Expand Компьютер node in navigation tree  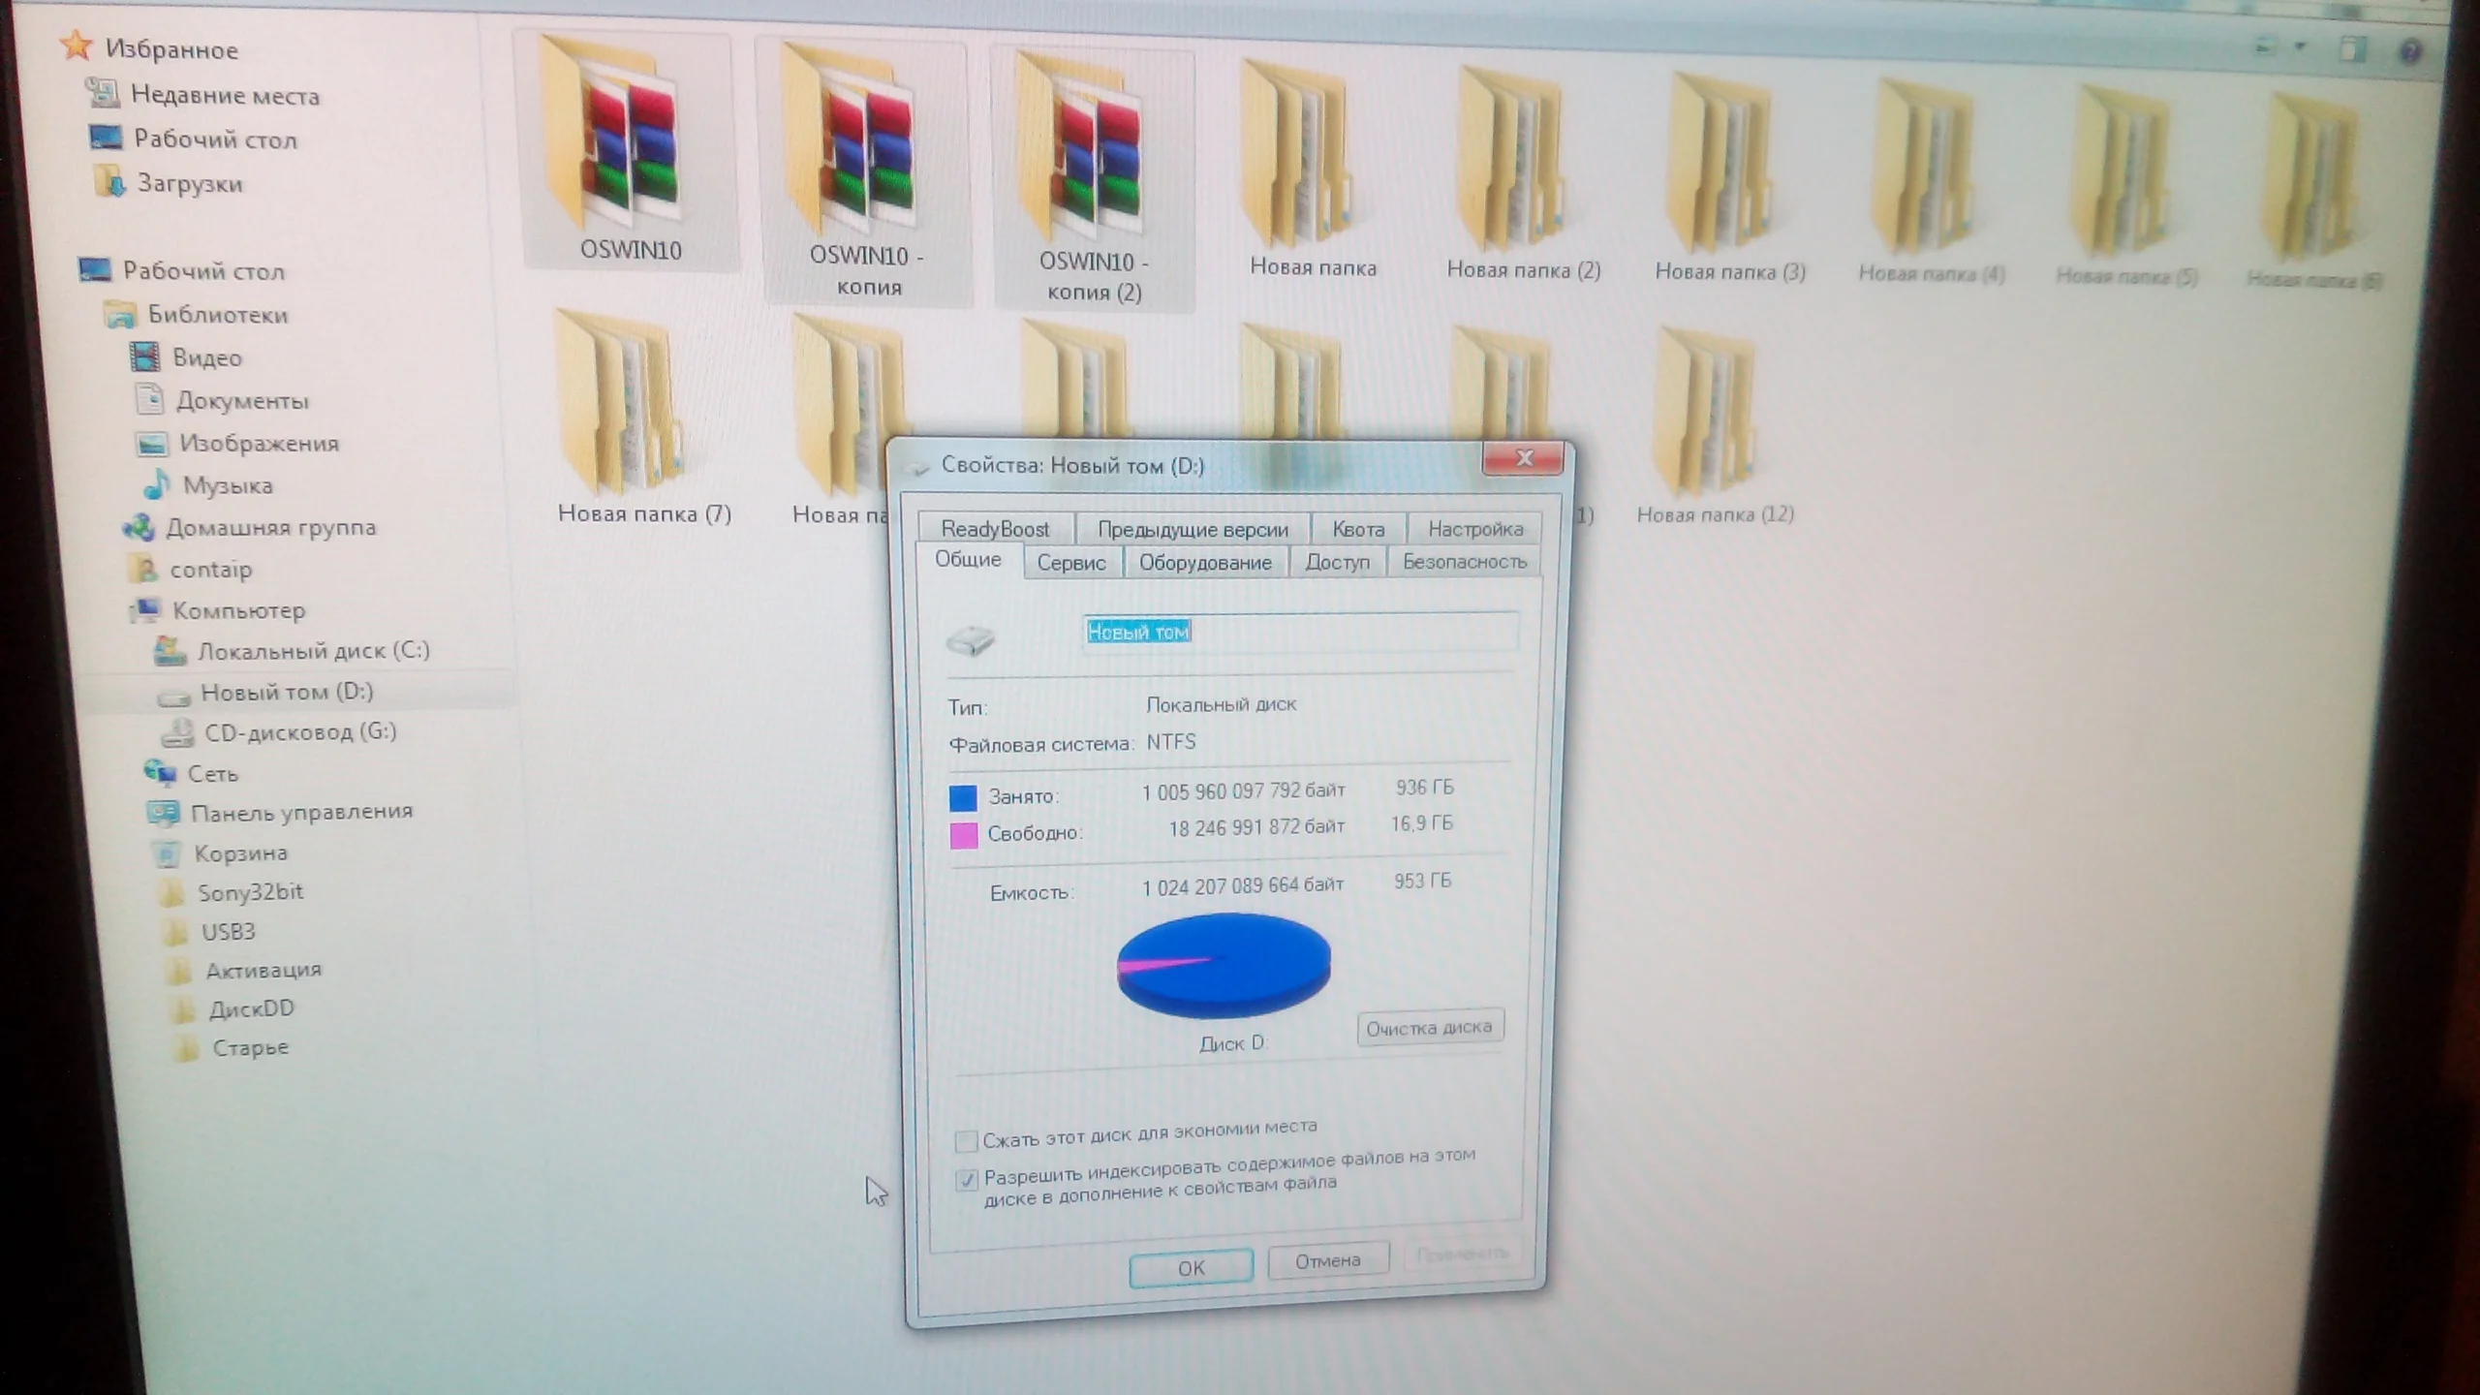[x=237, y=610]
